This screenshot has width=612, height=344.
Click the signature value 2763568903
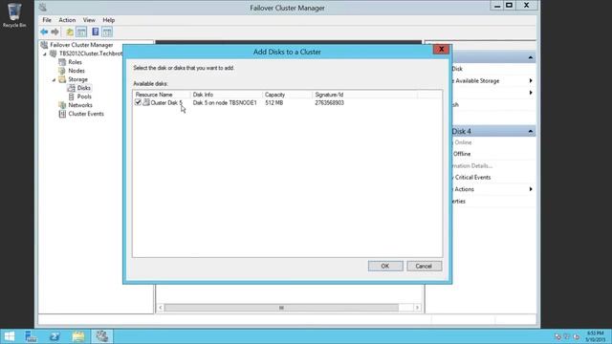click(329, 103)
